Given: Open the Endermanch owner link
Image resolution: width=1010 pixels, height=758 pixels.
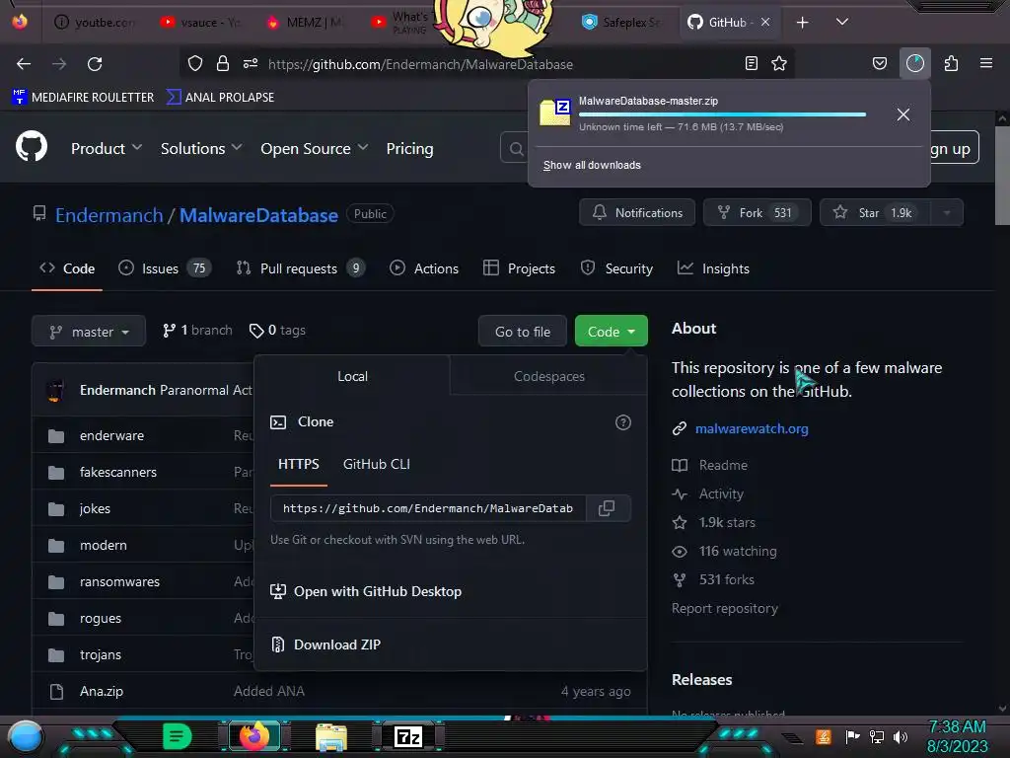Looking at the screenshot, I should 108,214.
